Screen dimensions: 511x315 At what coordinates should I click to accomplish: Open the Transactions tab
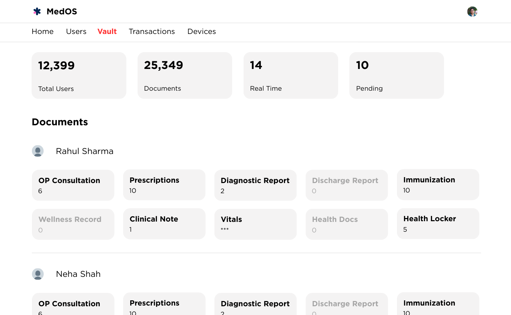pyautogui.click(x=152, y=31)
